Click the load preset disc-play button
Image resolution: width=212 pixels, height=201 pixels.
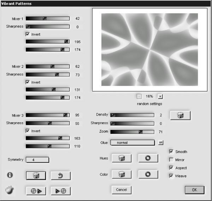tap(36, 191)
